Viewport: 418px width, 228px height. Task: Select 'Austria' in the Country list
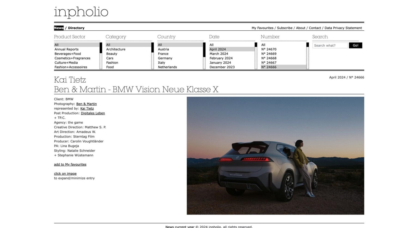[163, 49]
